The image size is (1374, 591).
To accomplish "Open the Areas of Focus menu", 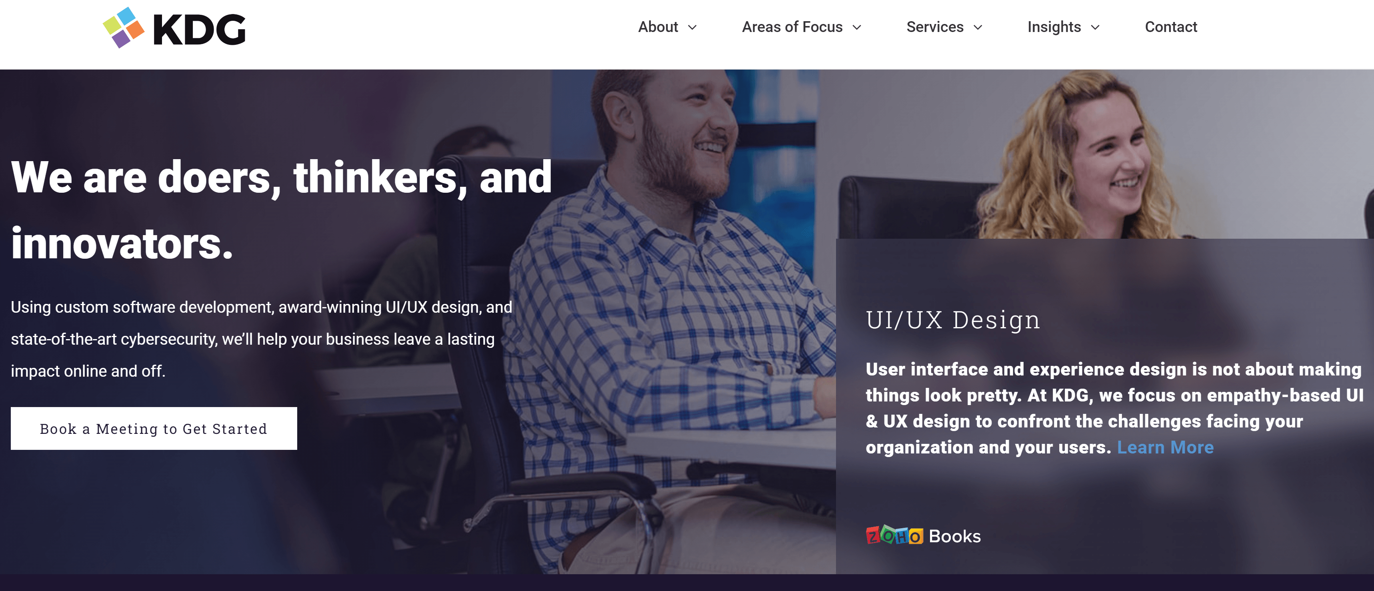I will (792, 27).
